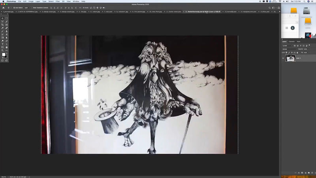Select the Dodge tool
This screenshot has width=316, height=178.
(x=2, y=41)
